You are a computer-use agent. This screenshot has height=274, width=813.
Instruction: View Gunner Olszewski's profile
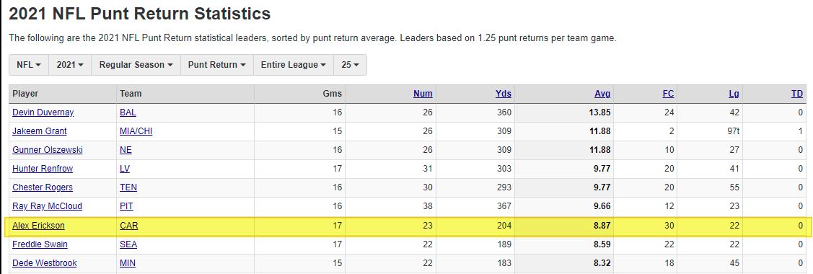(x=47, y=150)
